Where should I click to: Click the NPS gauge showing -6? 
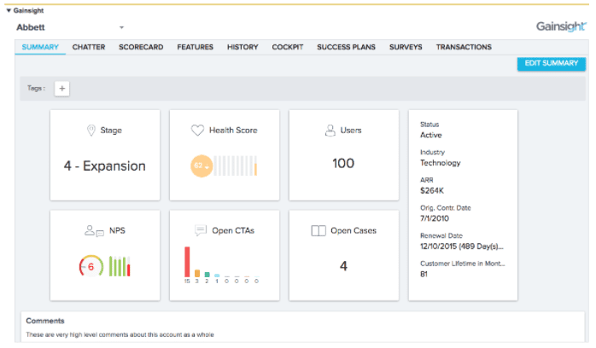click(91, 266)
